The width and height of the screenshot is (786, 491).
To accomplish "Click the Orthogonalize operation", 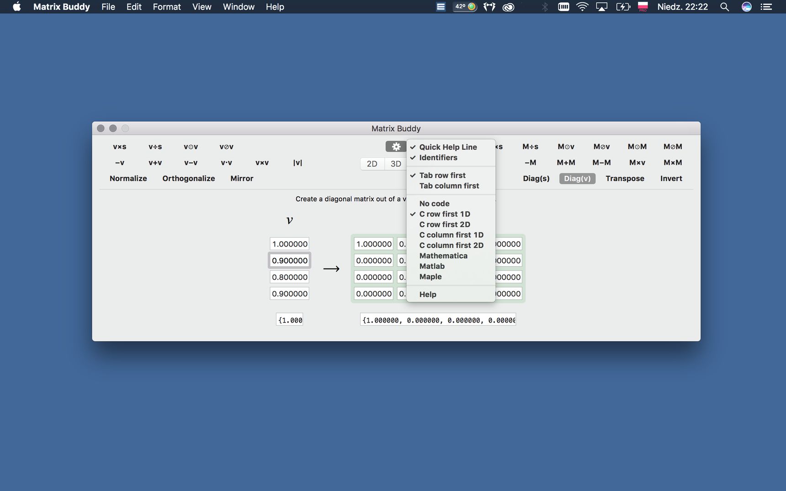I will pos(189,179).
